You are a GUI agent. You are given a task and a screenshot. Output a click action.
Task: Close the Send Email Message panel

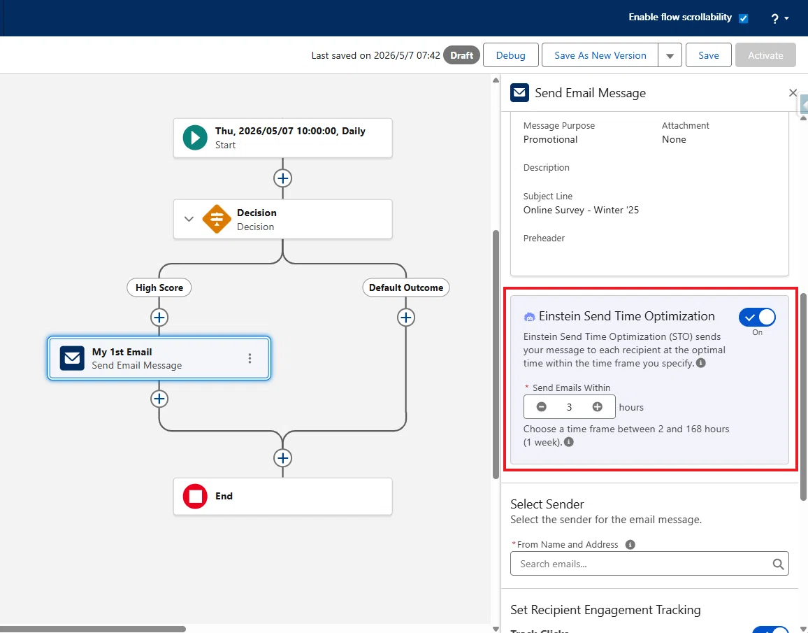pyautogui.click(x=793, y=93)
